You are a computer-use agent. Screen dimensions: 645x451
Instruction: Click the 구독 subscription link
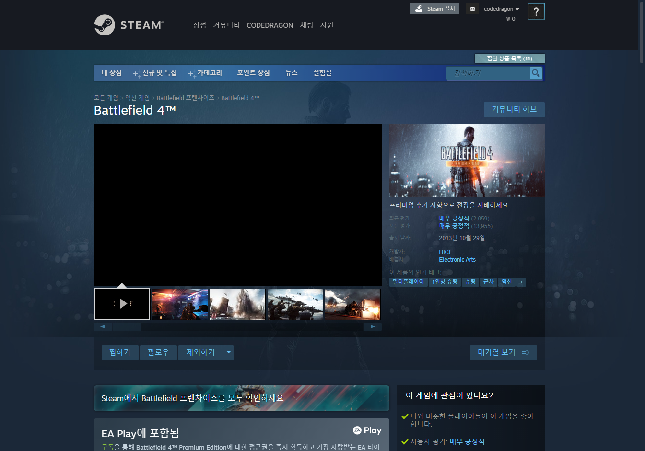pos(107,447)
